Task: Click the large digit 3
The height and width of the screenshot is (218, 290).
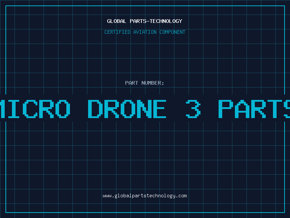Action: coord(193,109)
